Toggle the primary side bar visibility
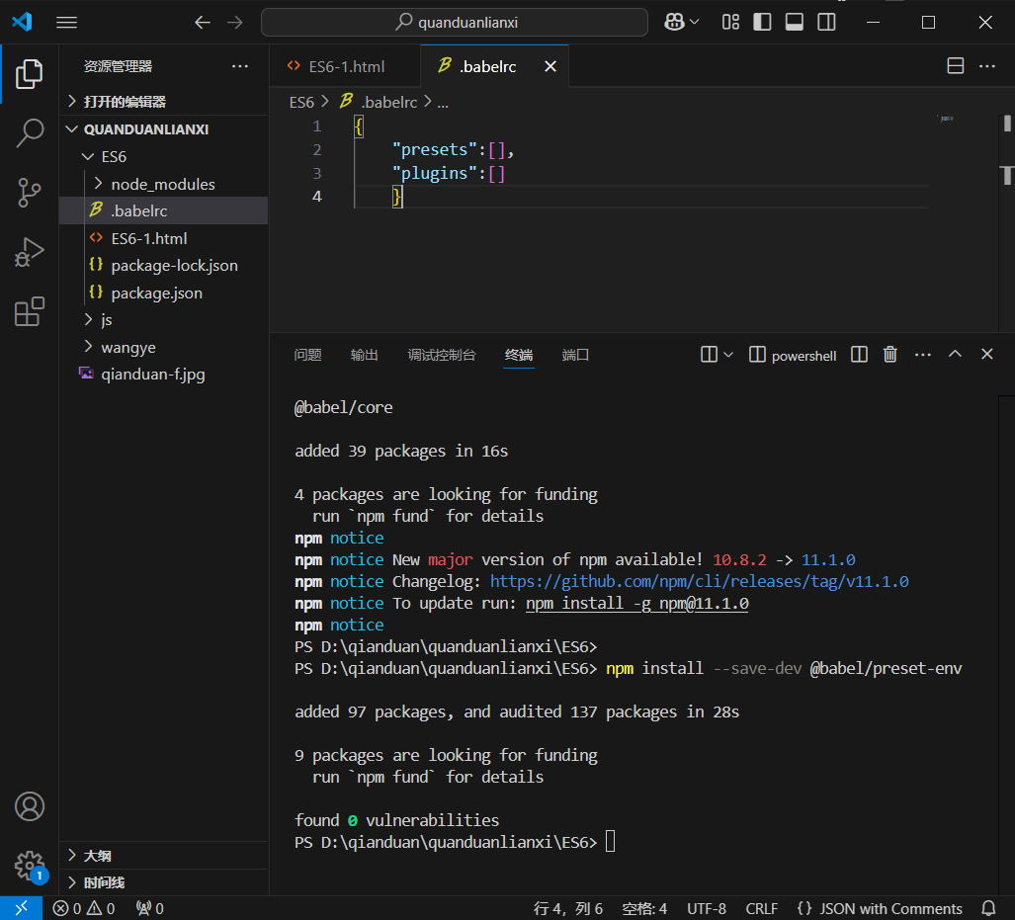Image resolution: width=1015 pixels, height=920 pixels. pyautogui.click(x=762, y=22)
